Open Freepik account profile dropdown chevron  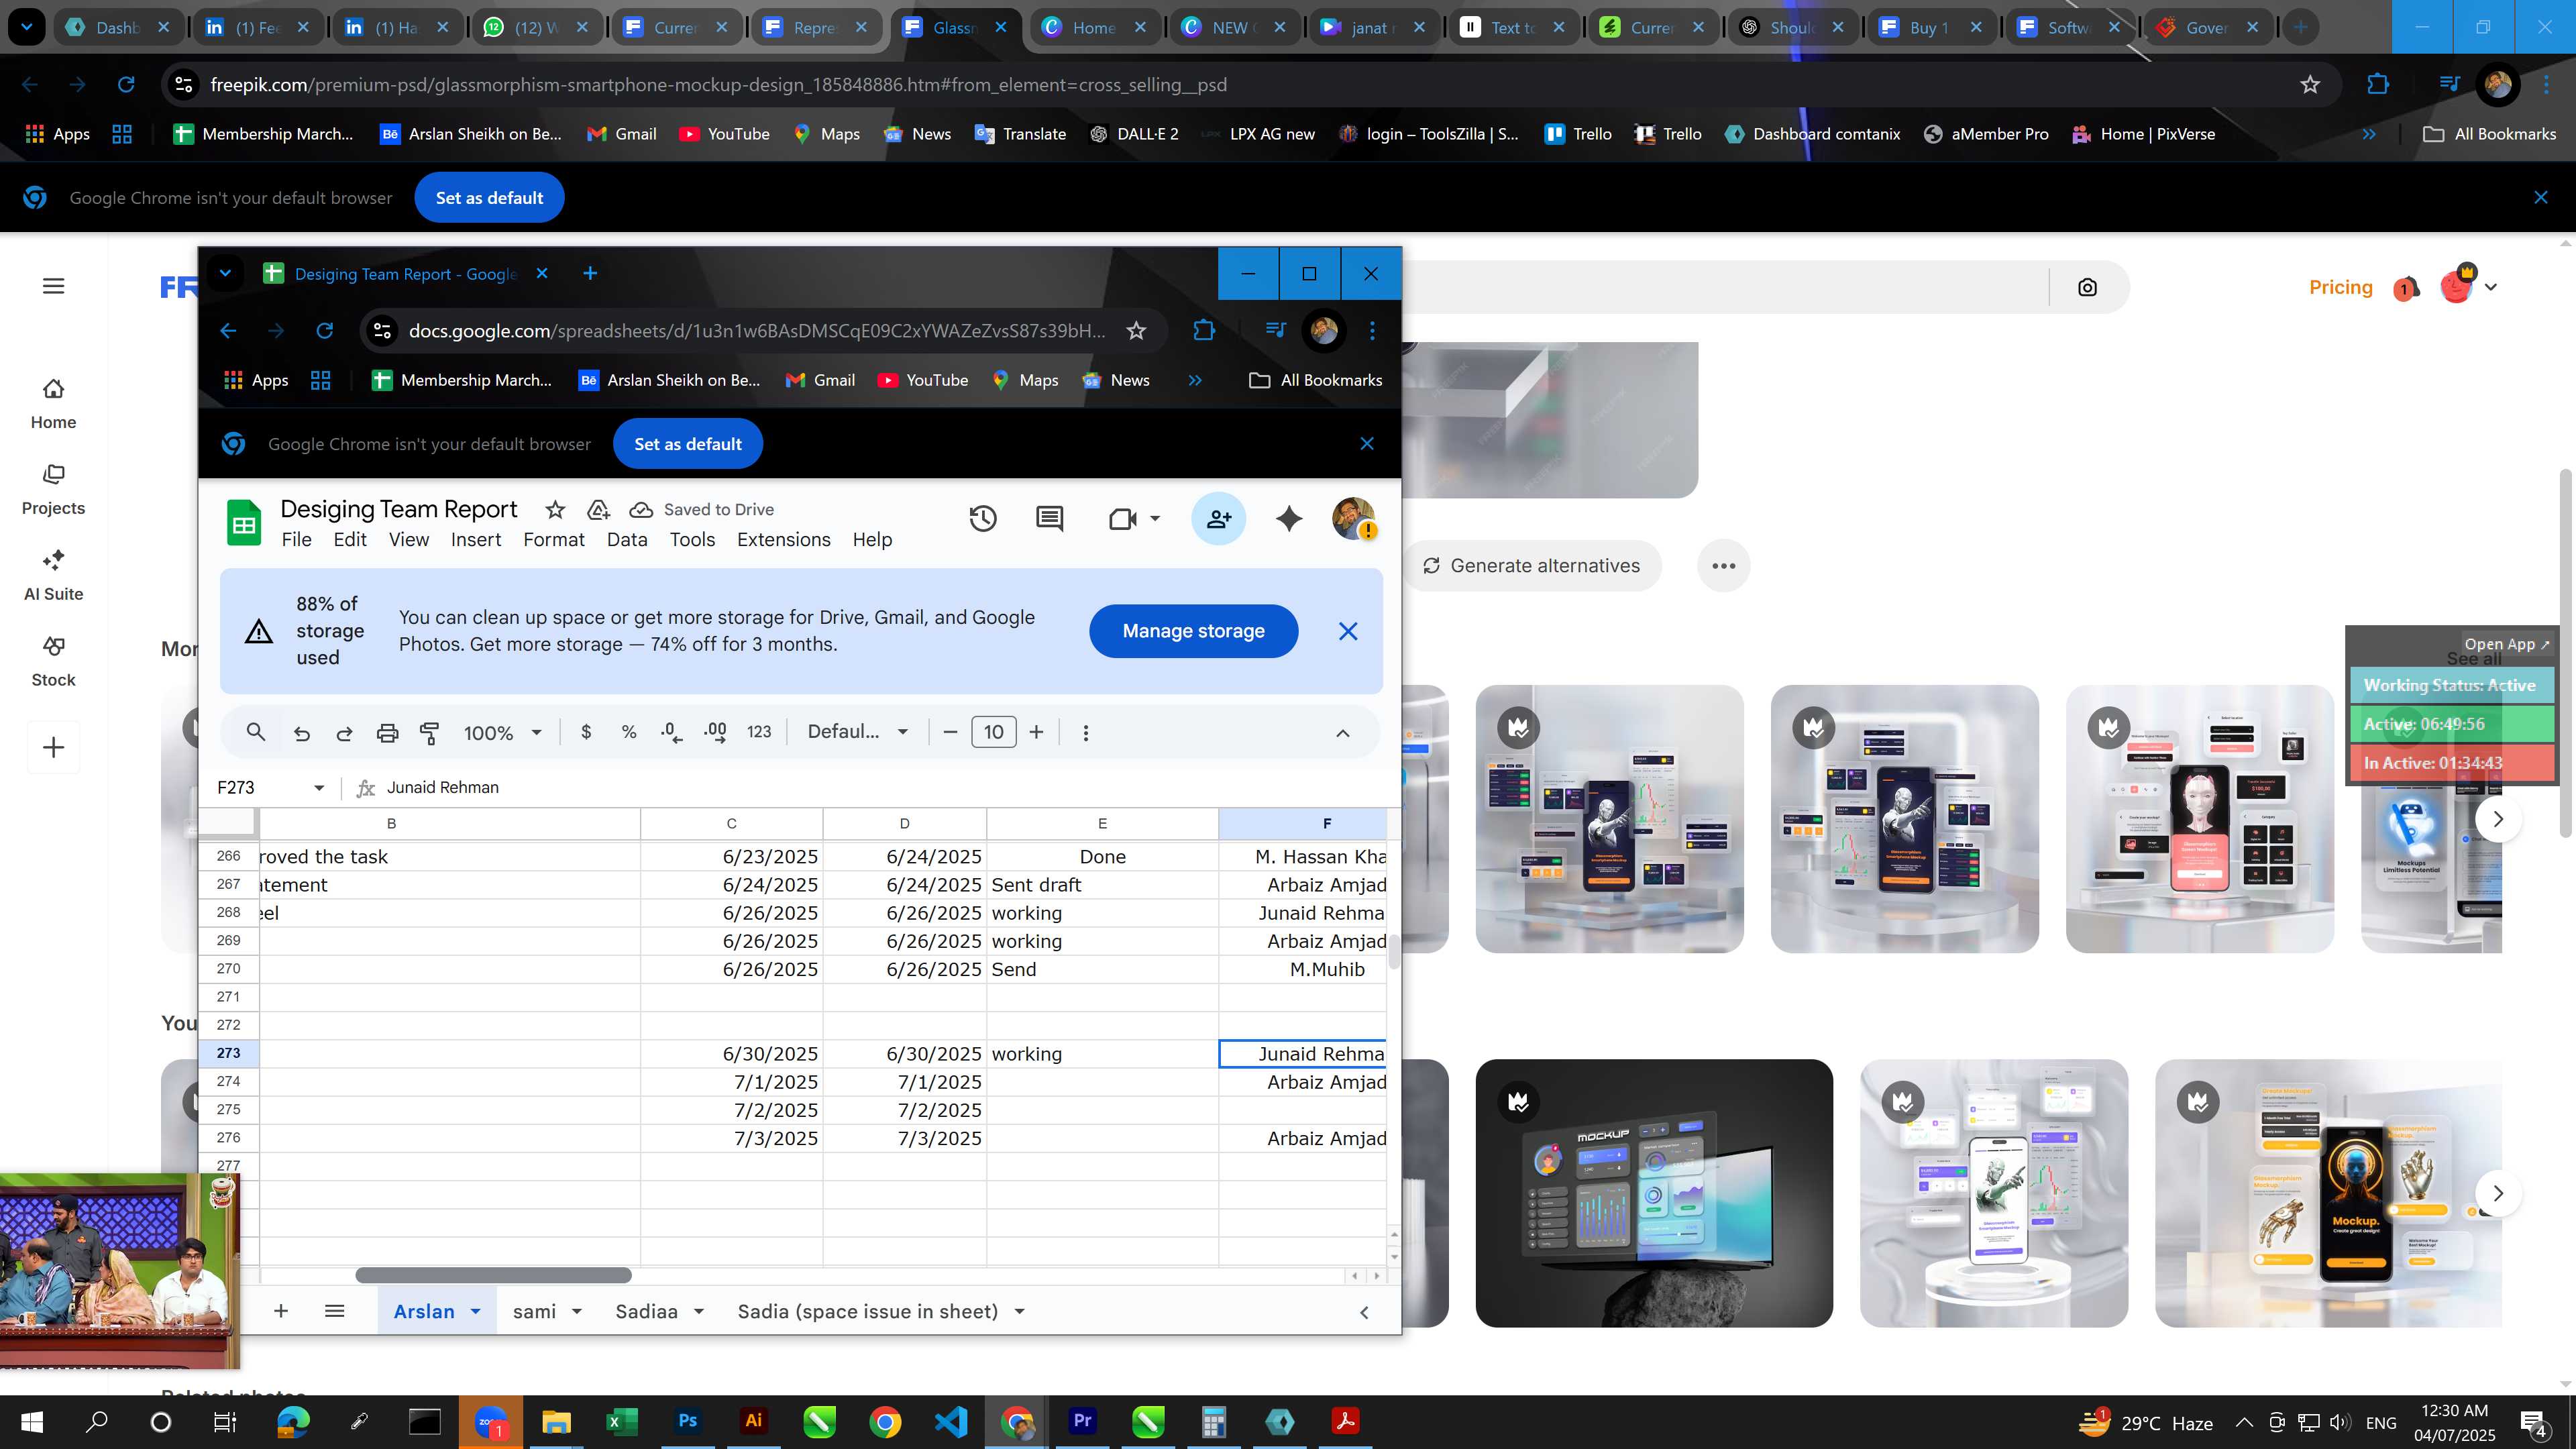(x=2490, y=287)
